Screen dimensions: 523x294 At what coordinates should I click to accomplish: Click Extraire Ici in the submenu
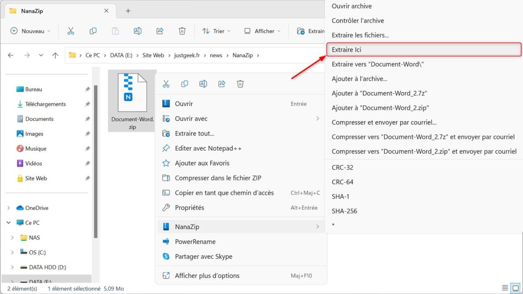pyautogui.click(x=424, y=50)
